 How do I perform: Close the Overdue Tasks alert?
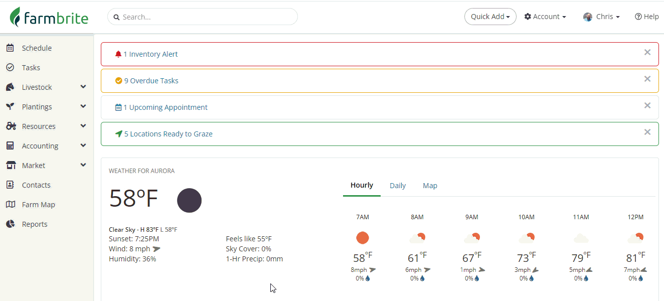click(x=647, y=79)
